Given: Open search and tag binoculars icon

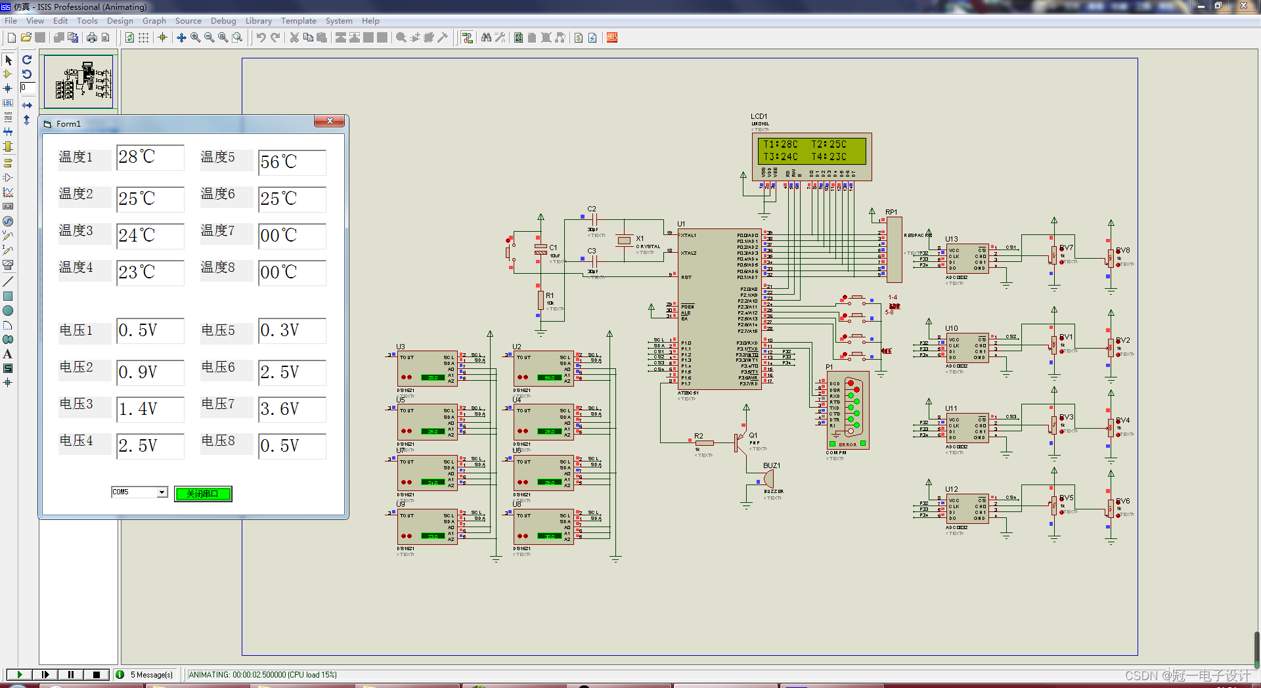Looking at the screenshot, I should click(x=486, y=37).
